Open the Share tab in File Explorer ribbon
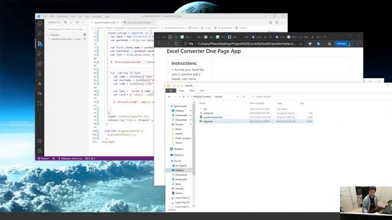The image size is (392, 220). [192, 90]
